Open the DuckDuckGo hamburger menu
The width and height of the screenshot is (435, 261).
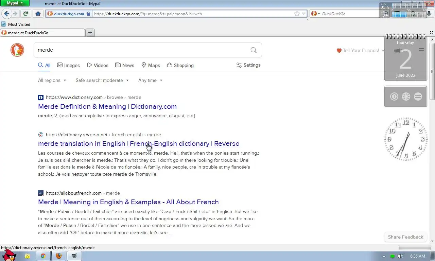tap(421, 50)
